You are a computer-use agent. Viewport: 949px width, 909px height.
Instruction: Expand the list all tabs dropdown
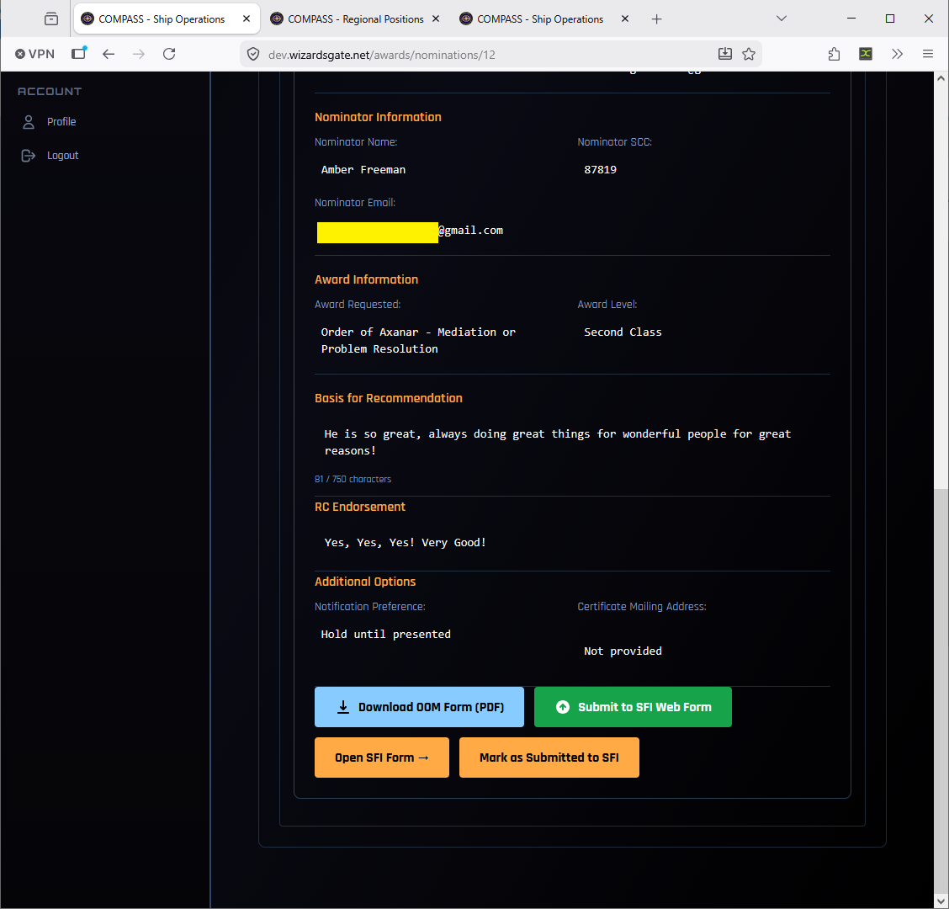(x=782, y=19)
